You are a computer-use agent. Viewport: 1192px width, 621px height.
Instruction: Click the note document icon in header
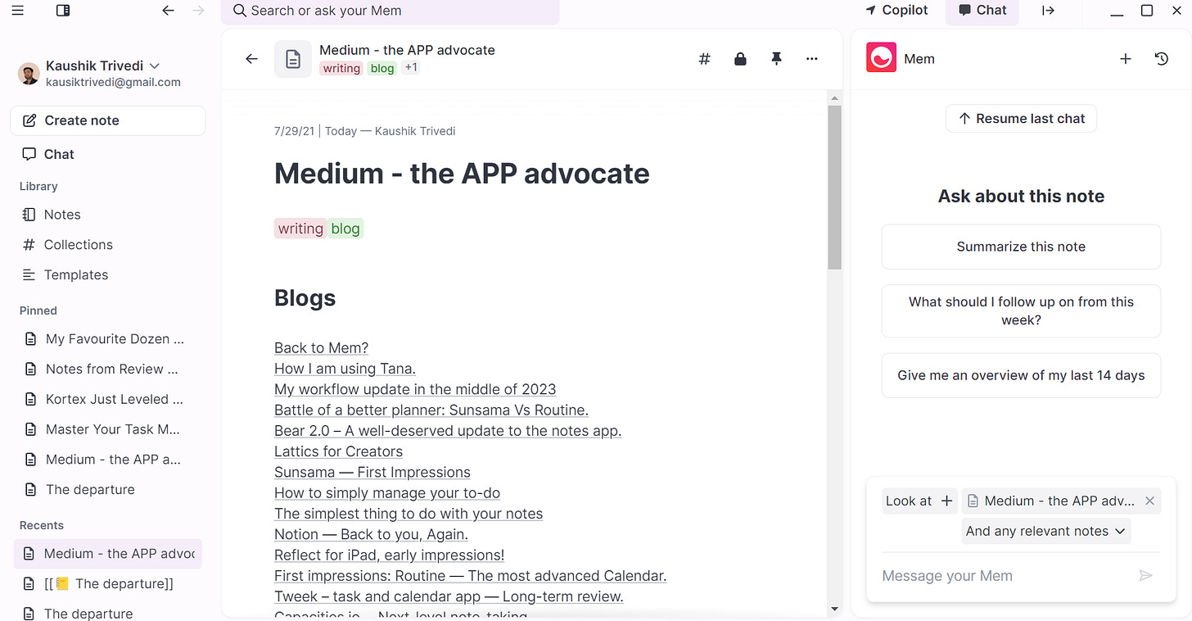pos(292,59)
